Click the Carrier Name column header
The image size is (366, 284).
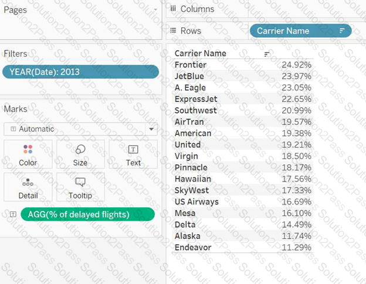pyautogui.click(x=200, y=53)
